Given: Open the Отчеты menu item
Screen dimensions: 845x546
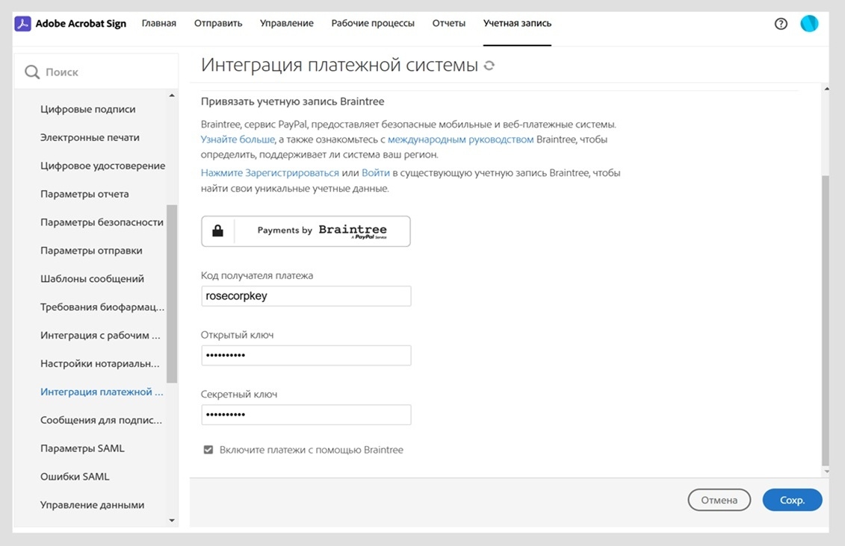Looking at the screenshot, I should [x=448, y=23].
